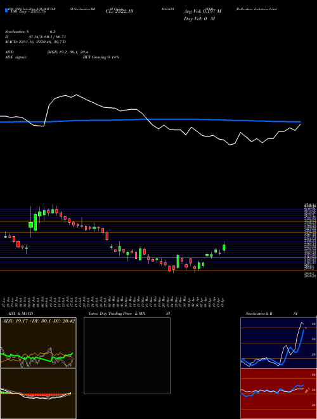Viewport: 317px width, 419px height.
Task: Open the red RSI chart thumbnail
Action: coord(278,394)
